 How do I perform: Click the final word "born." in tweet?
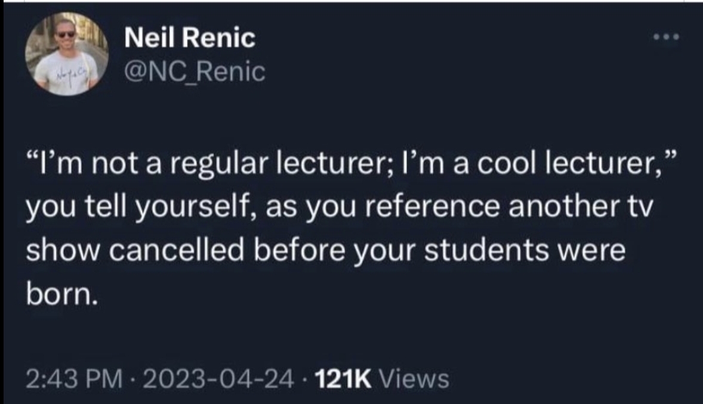tap(61, 294)
